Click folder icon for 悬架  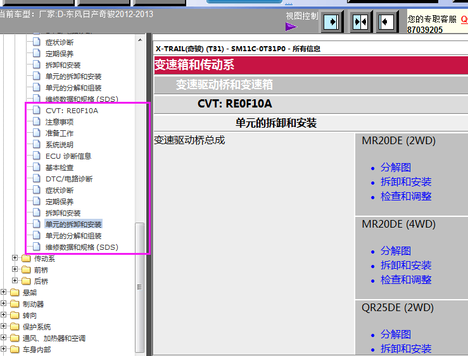[15, 293]
